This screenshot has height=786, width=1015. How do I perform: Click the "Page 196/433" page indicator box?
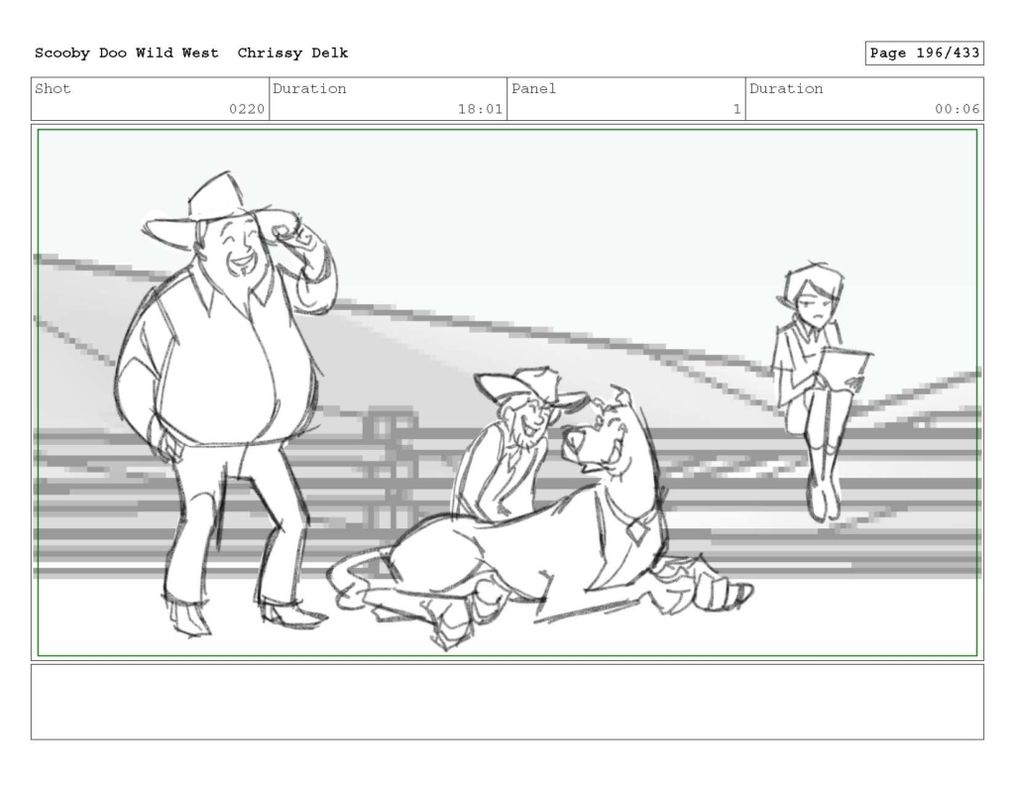point(924,54)
